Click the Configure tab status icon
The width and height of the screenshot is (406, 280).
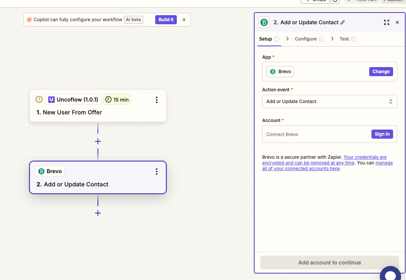pyautogui.click(x=321, y=39)
